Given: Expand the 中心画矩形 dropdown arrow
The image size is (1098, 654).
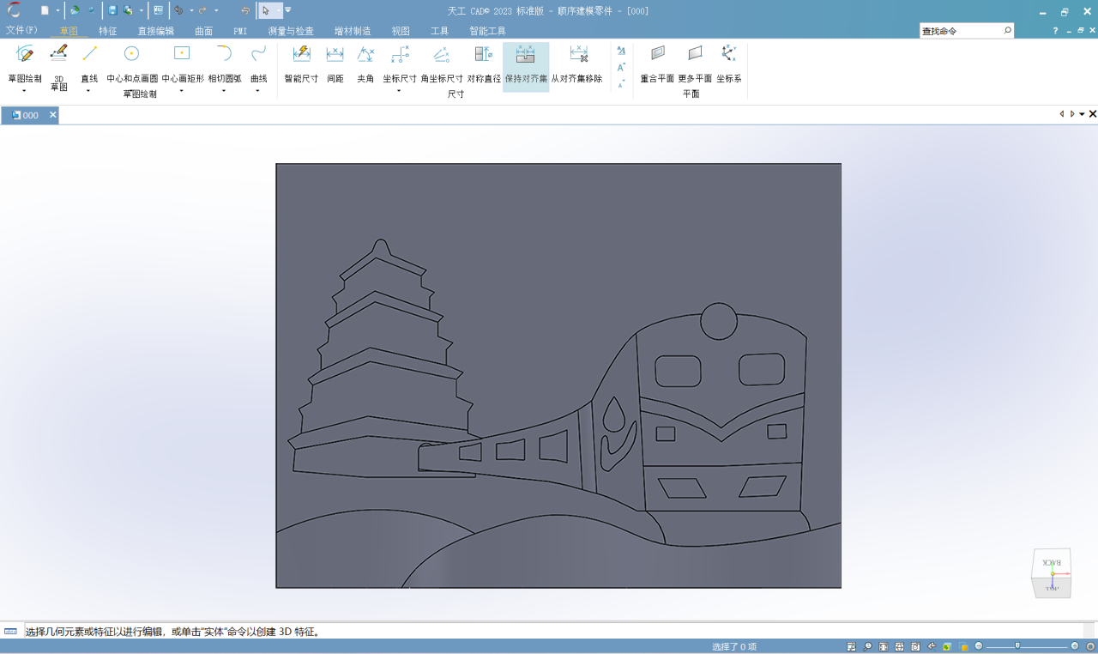Looking at the screenshot, I should point(182,90).
